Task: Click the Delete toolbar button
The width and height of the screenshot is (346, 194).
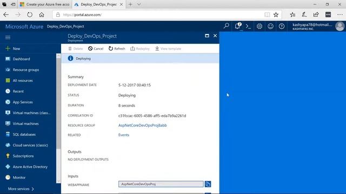Action: pos(76,48)
